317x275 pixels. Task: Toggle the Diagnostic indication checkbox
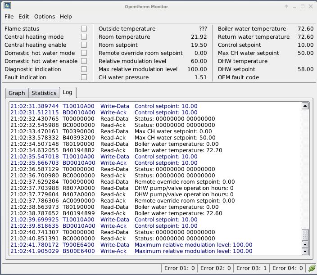84,69
